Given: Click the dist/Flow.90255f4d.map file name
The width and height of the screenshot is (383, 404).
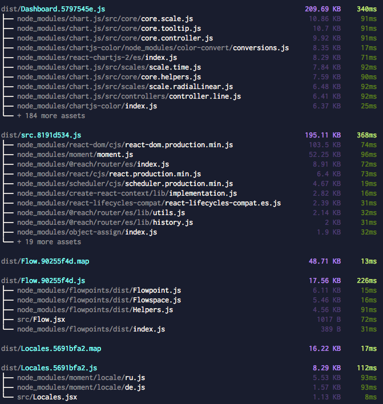Looking at the screenshot, I should pyautogui.click(x=45, y=261).
